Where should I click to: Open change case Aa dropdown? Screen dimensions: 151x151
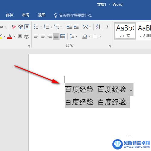[x=3, y=27]
